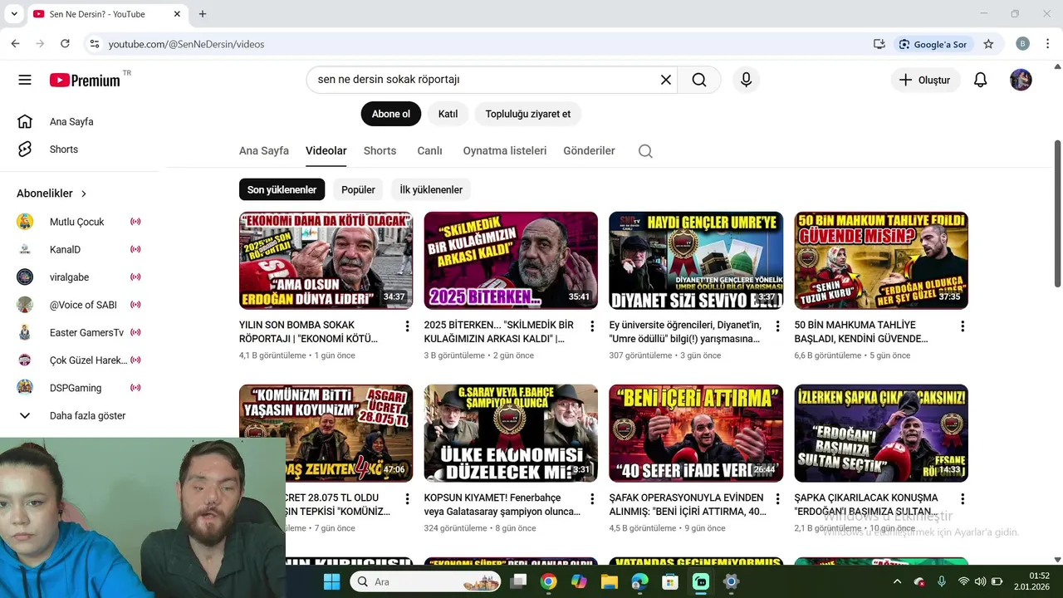Open Mutlu Çocuk subscription
The height and width of the screenshot is (598, 1063).
pos(79,222)
